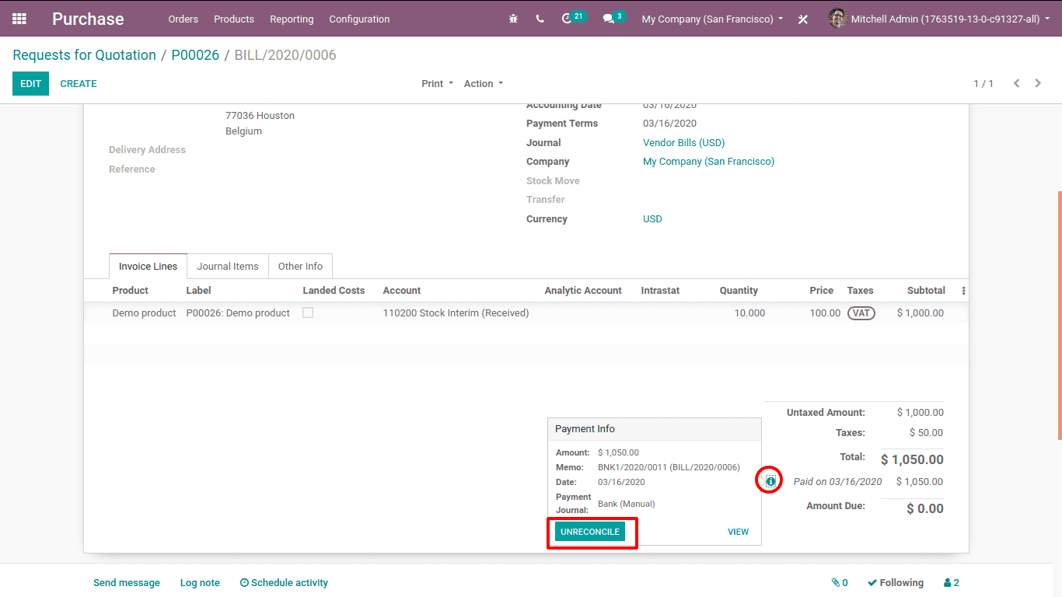Open USD currency link
Viewport: 1062px width, 597px height.
(x=652, y=219)
